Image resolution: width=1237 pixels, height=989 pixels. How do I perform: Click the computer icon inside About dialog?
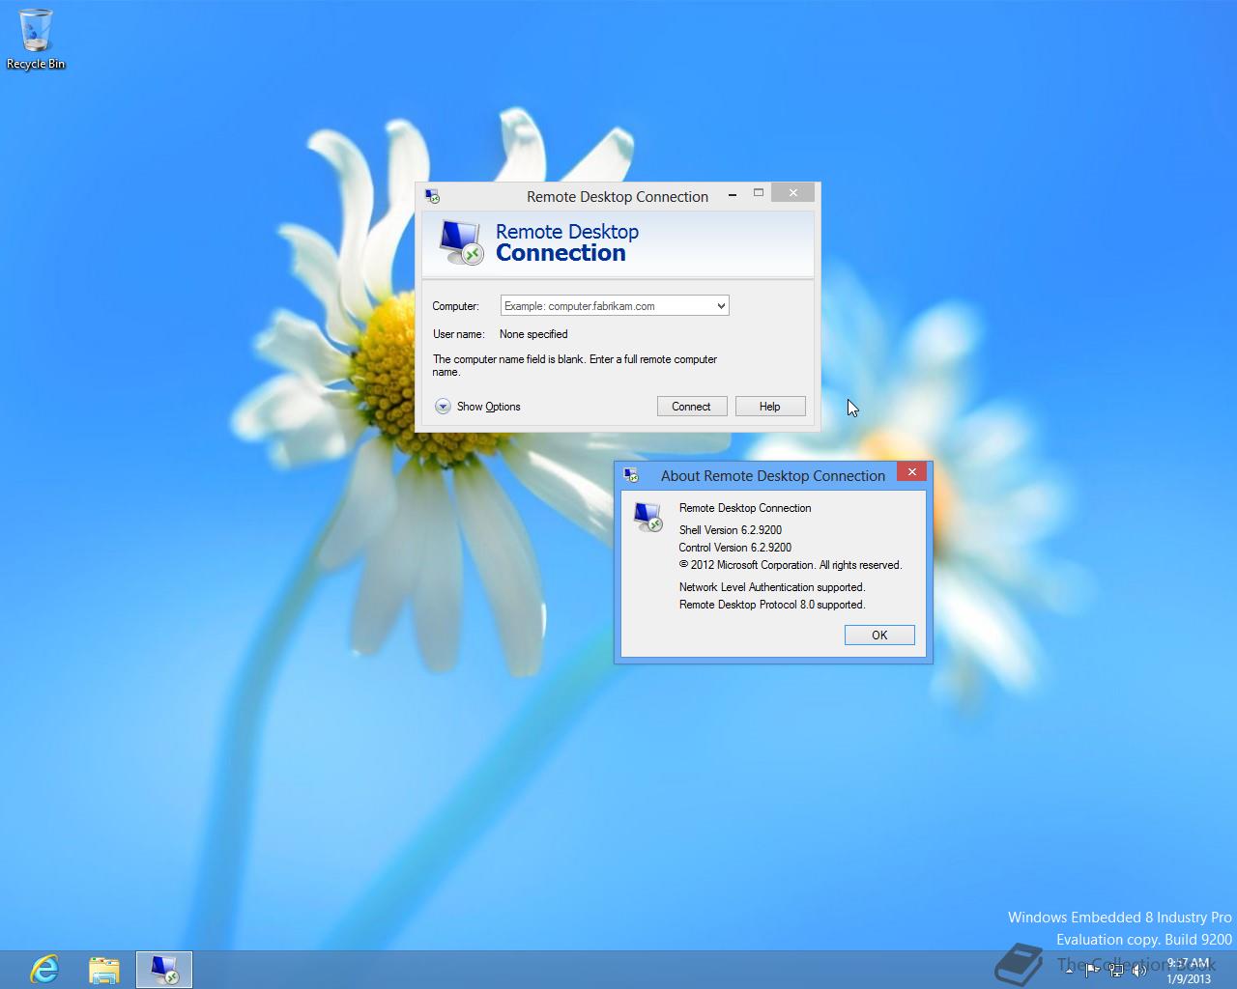[x=647, y=517]
